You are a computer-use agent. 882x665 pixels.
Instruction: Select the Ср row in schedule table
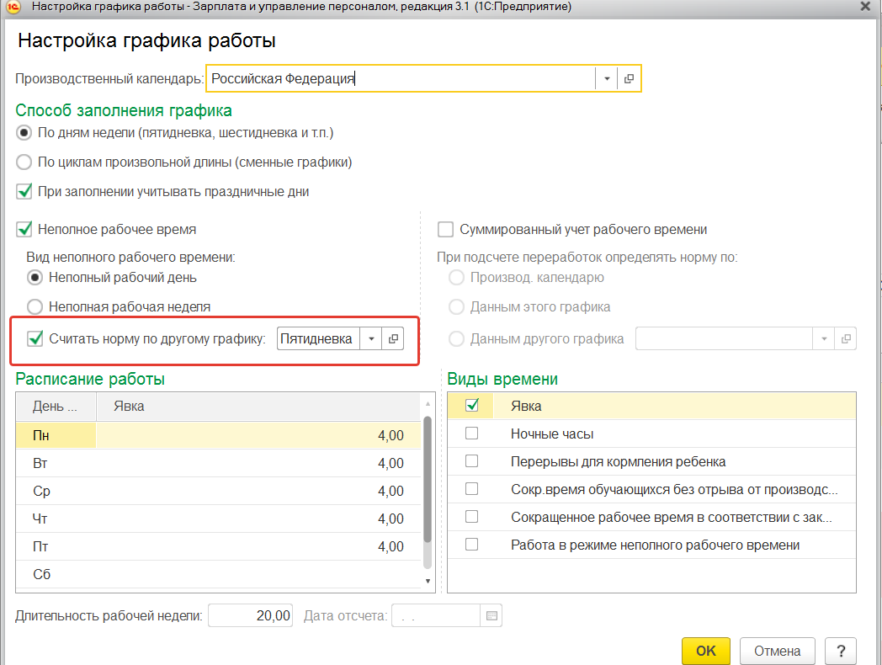pos(219,491)
